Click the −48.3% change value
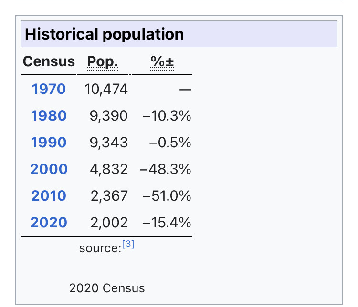The width and height of the screenshot is (358, 307). pos(166,169)
